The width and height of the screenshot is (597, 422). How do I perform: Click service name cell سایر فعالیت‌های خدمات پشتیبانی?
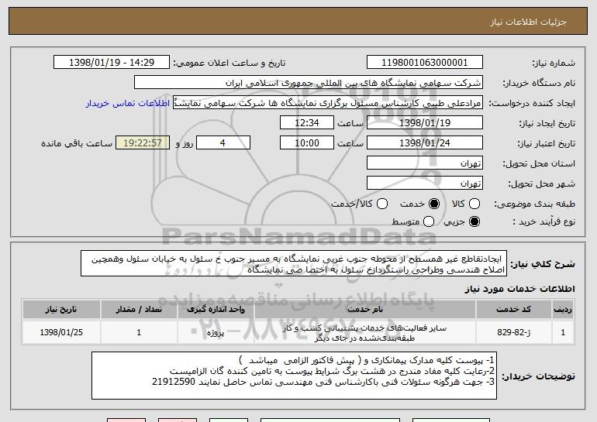365,333
